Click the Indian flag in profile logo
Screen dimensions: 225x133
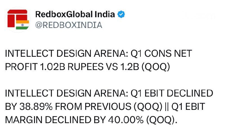click(22, 25)
